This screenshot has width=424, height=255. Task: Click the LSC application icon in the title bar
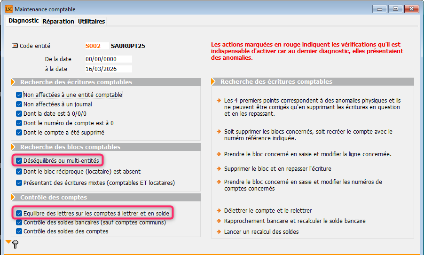9,9
